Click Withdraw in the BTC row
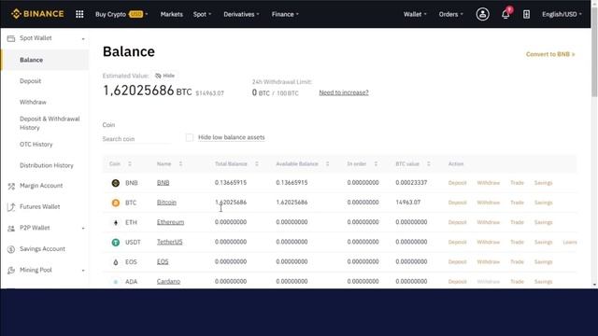This screenshot has width=598, height=336. [x=488, y=203]
